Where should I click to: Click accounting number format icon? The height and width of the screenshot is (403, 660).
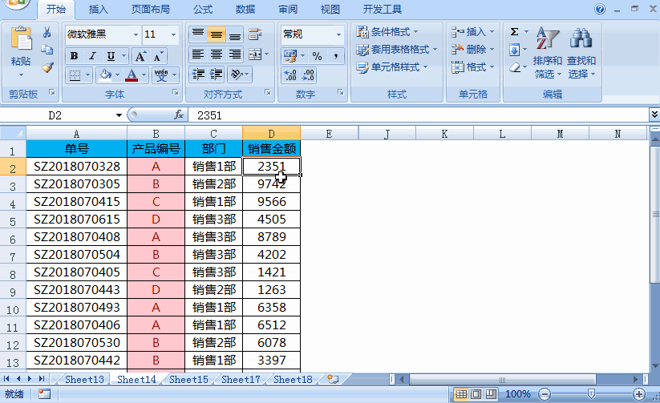pos(290,55)
